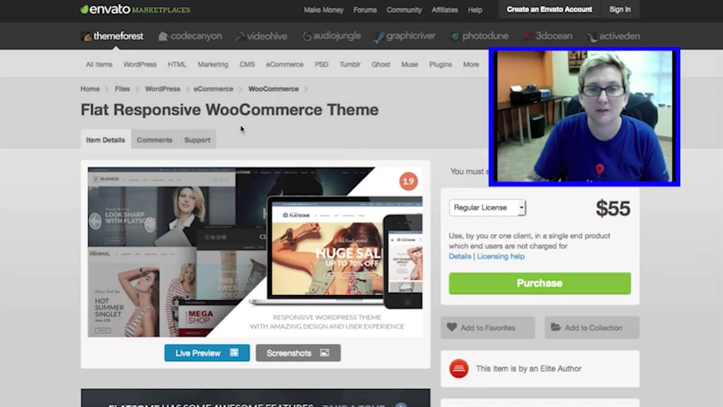Open the Muse category menu

tap(410, 64)
